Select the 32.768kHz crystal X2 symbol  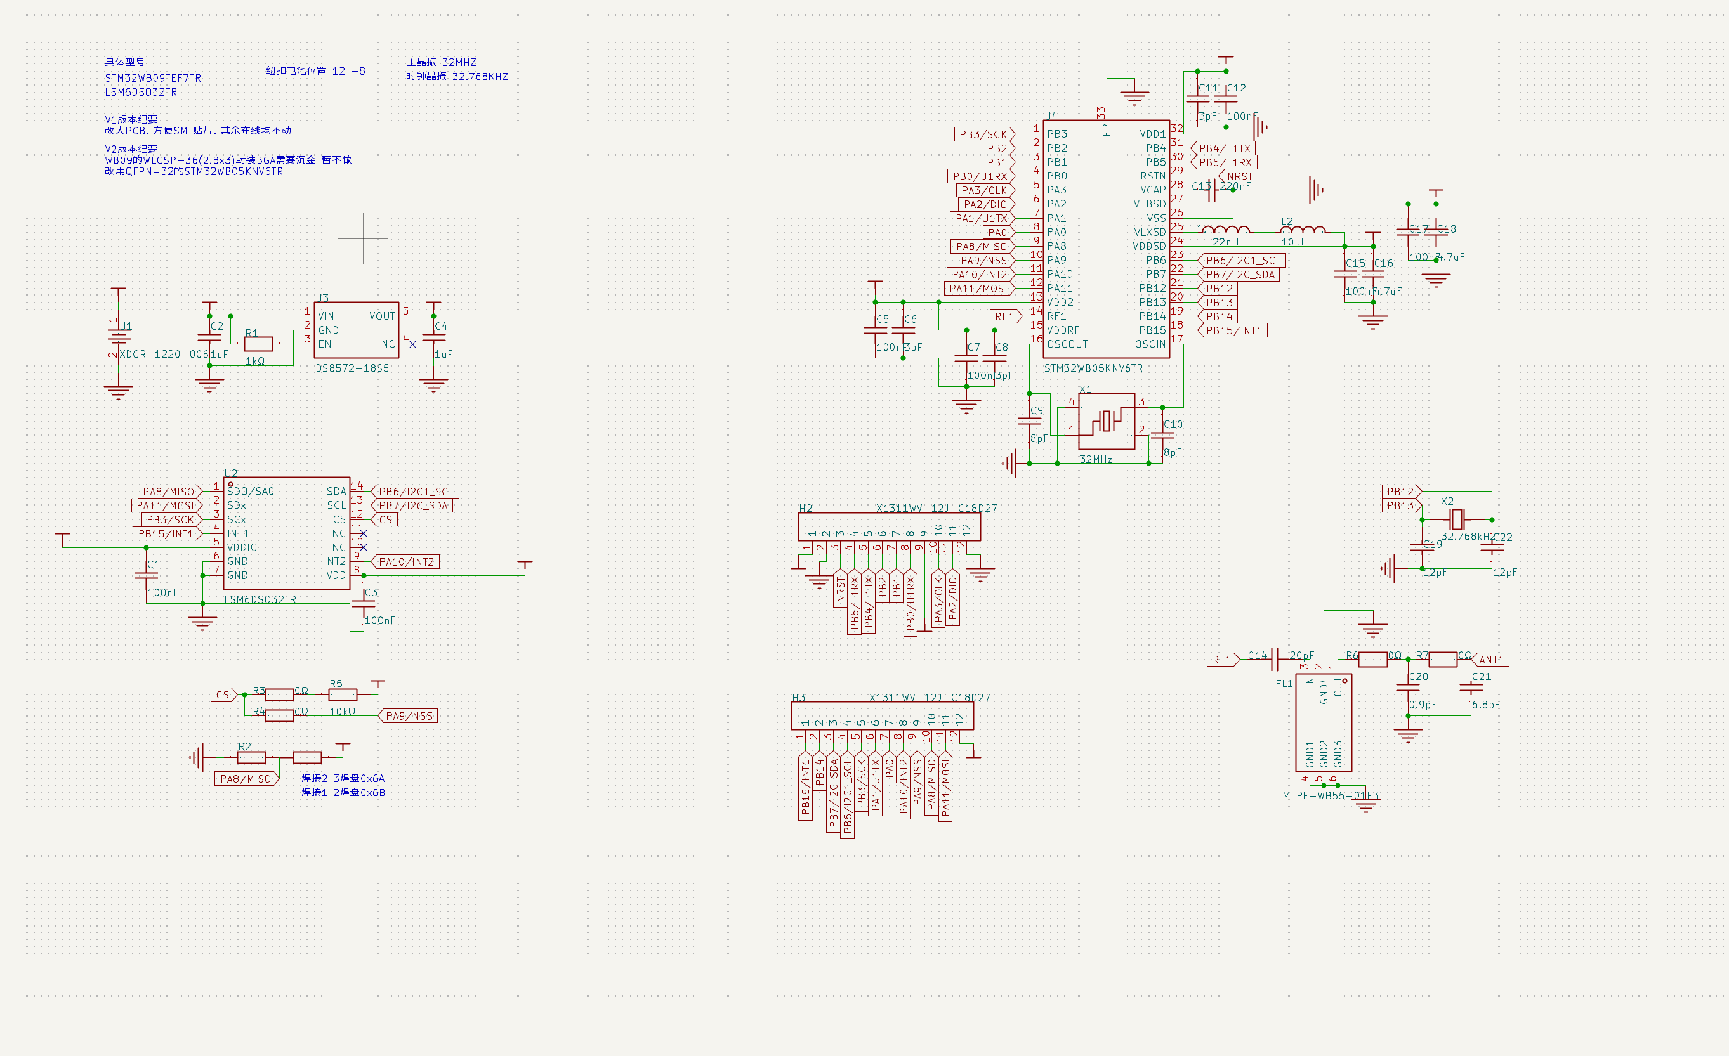coord(1457,519)
